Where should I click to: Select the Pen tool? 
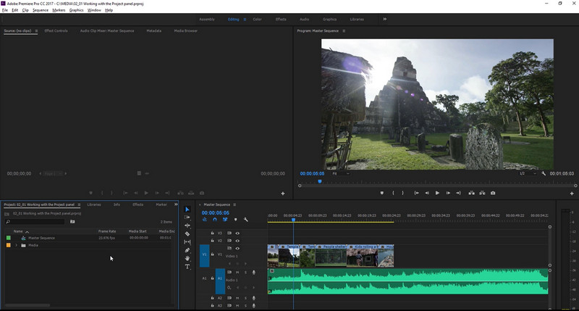[x=187, y=250]
